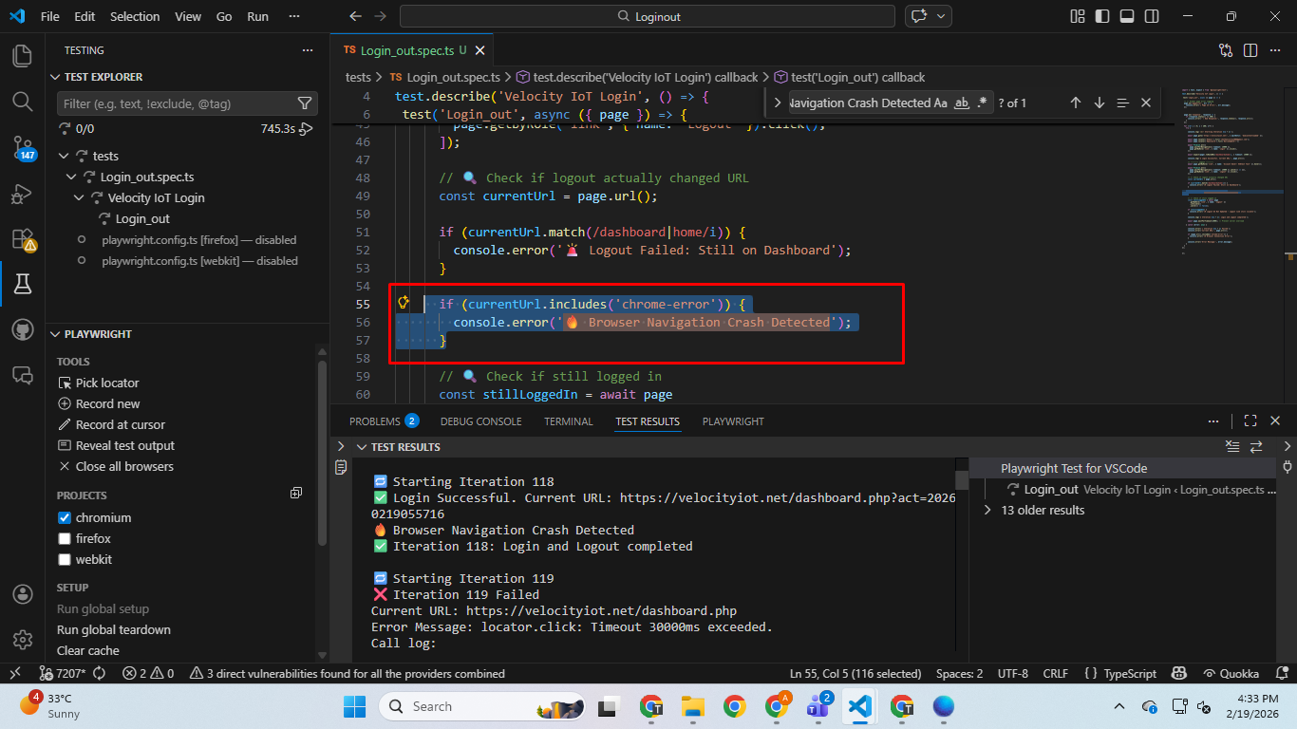This screenshot has width=1297, height=729.
Task: Open the Selection menu
Action: (135, 16)
